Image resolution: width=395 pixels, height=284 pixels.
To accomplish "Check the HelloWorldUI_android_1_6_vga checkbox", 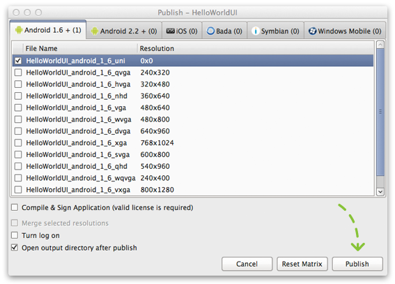I will (18, 107).
